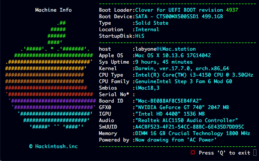Click NVIDIA GeForce GT 740 2047 MB
The height and width of the screenshot is (161, 259).
tap(182, 107)
